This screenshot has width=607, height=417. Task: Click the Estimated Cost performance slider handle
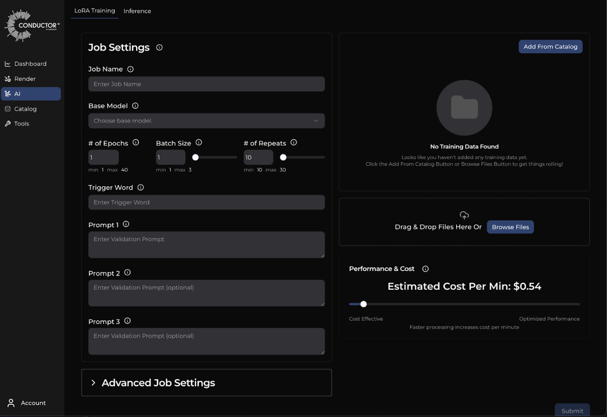coord(364,304)
